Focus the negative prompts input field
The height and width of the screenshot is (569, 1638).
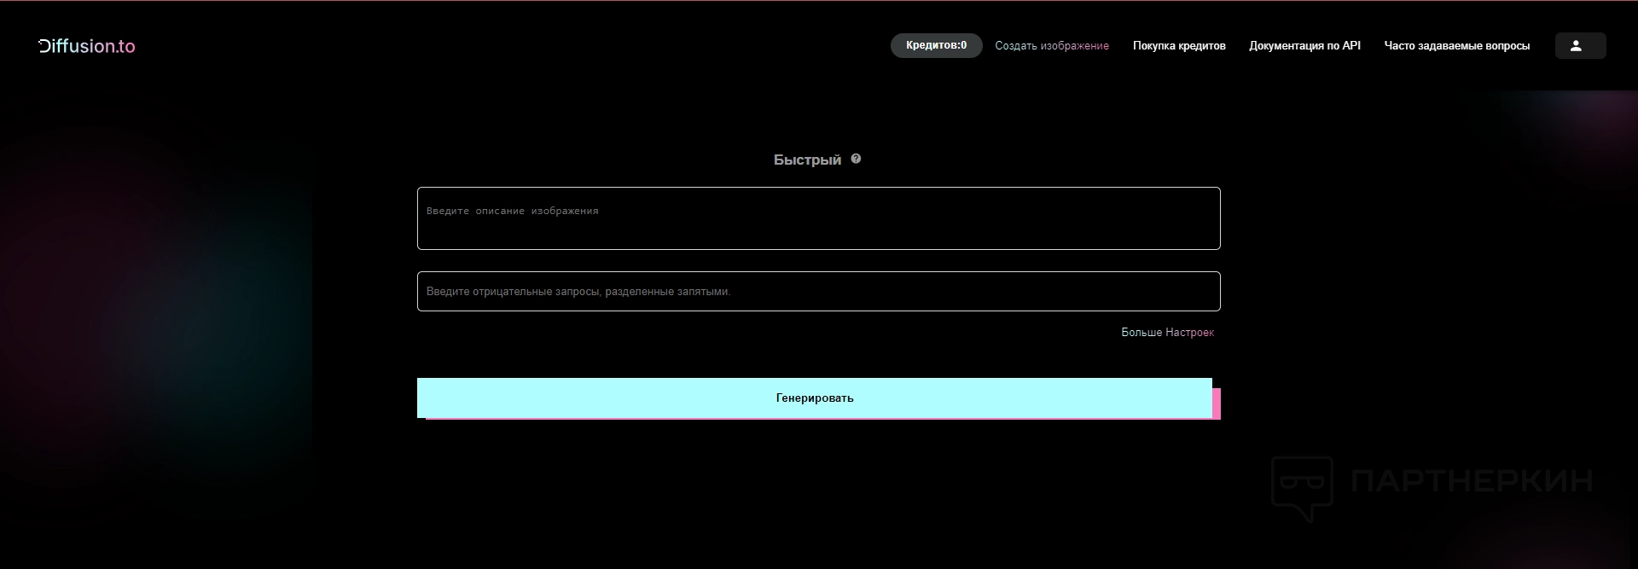coord(818,292)
